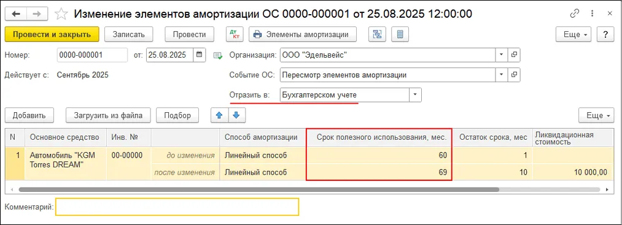Open the Организация item via its open button
The width and height of the screenshot is (622, 225).
click(514, 55)
